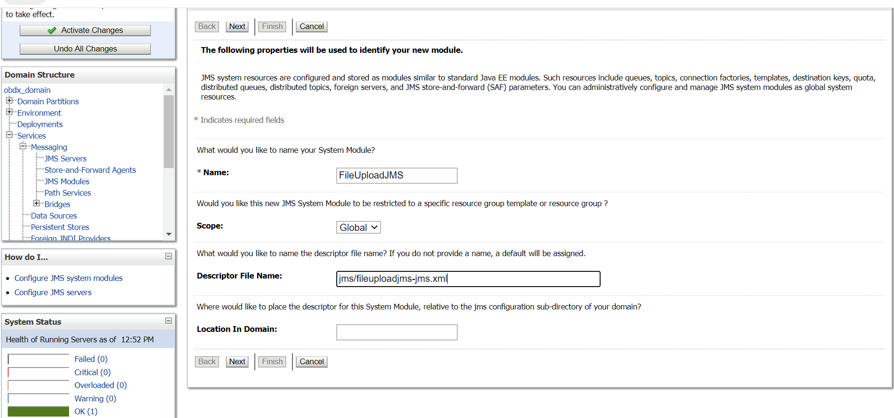Image resolution: width=894 pixels, height=418 pixels.
Task: Expand the Bridges tree node
Action: (36, 203)
